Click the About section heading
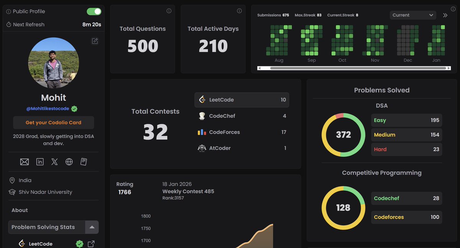The image size is (460, 248). point(20,210)
